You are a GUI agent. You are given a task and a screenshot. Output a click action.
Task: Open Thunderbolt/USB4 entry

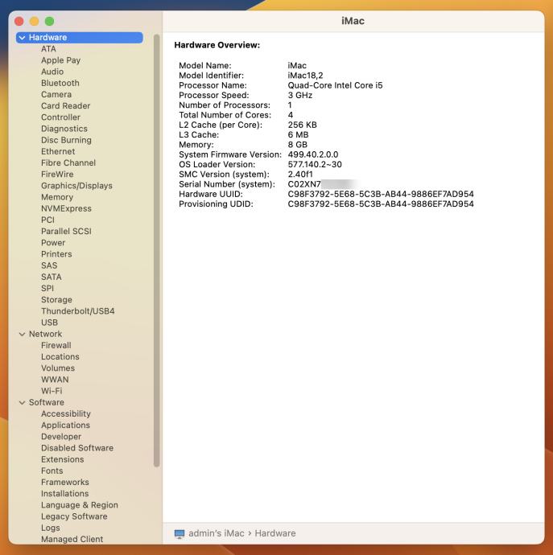pyautogui.click(x=78, y=311)
